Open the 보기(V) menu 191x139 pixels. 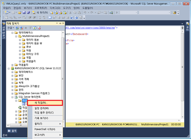28,8
